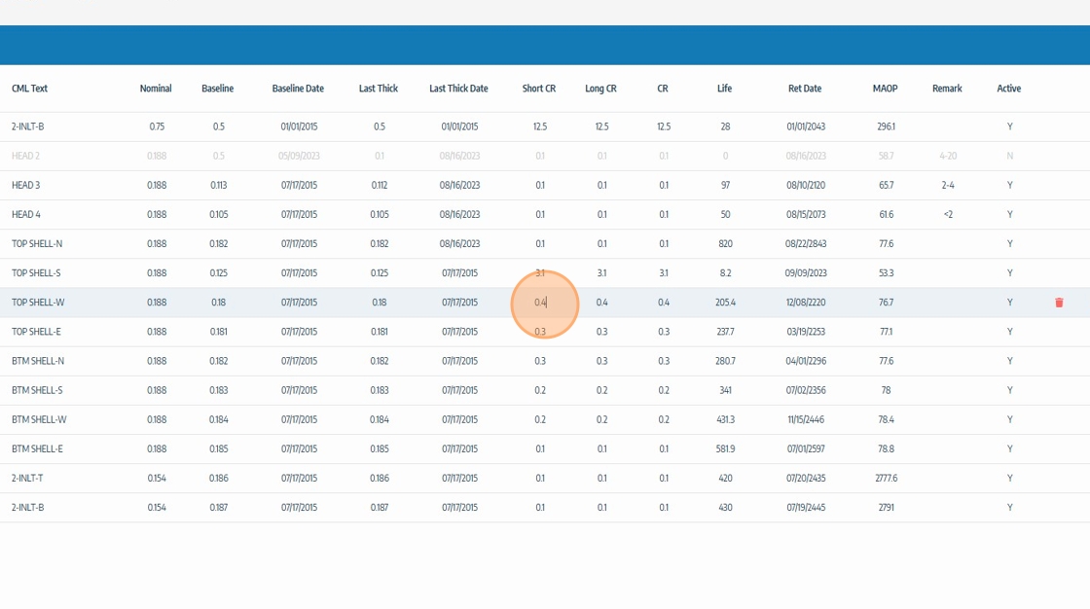The width and height of the screenshot is (1090, 609).
Task: Click Life value 8.2
Action: pos(725,272)
